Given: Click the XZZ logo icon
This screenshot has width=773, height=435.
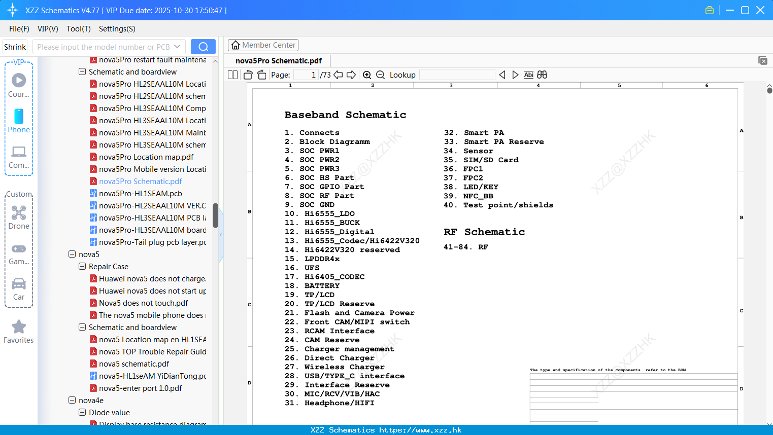Looking at the screenshot, I should [13, 10].
